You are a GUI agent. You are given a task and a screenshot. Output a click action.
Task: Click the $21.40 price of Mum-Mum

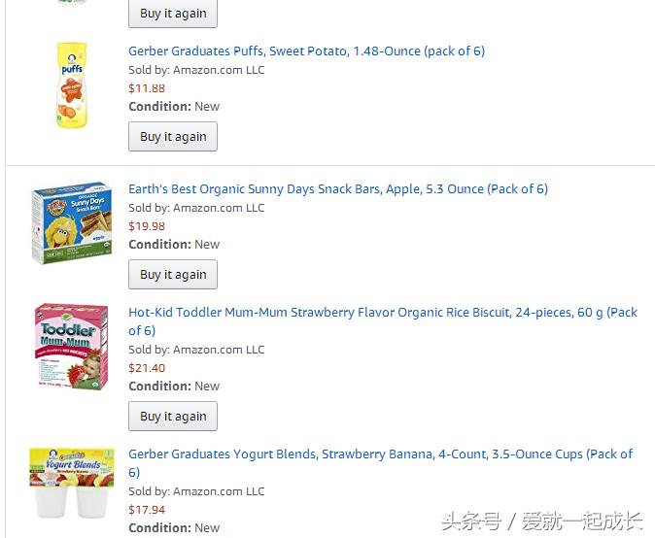[x=147, y=368]
